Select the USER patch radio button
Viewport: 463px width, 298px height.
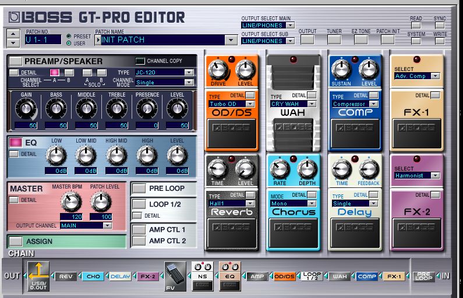(69, 44)
